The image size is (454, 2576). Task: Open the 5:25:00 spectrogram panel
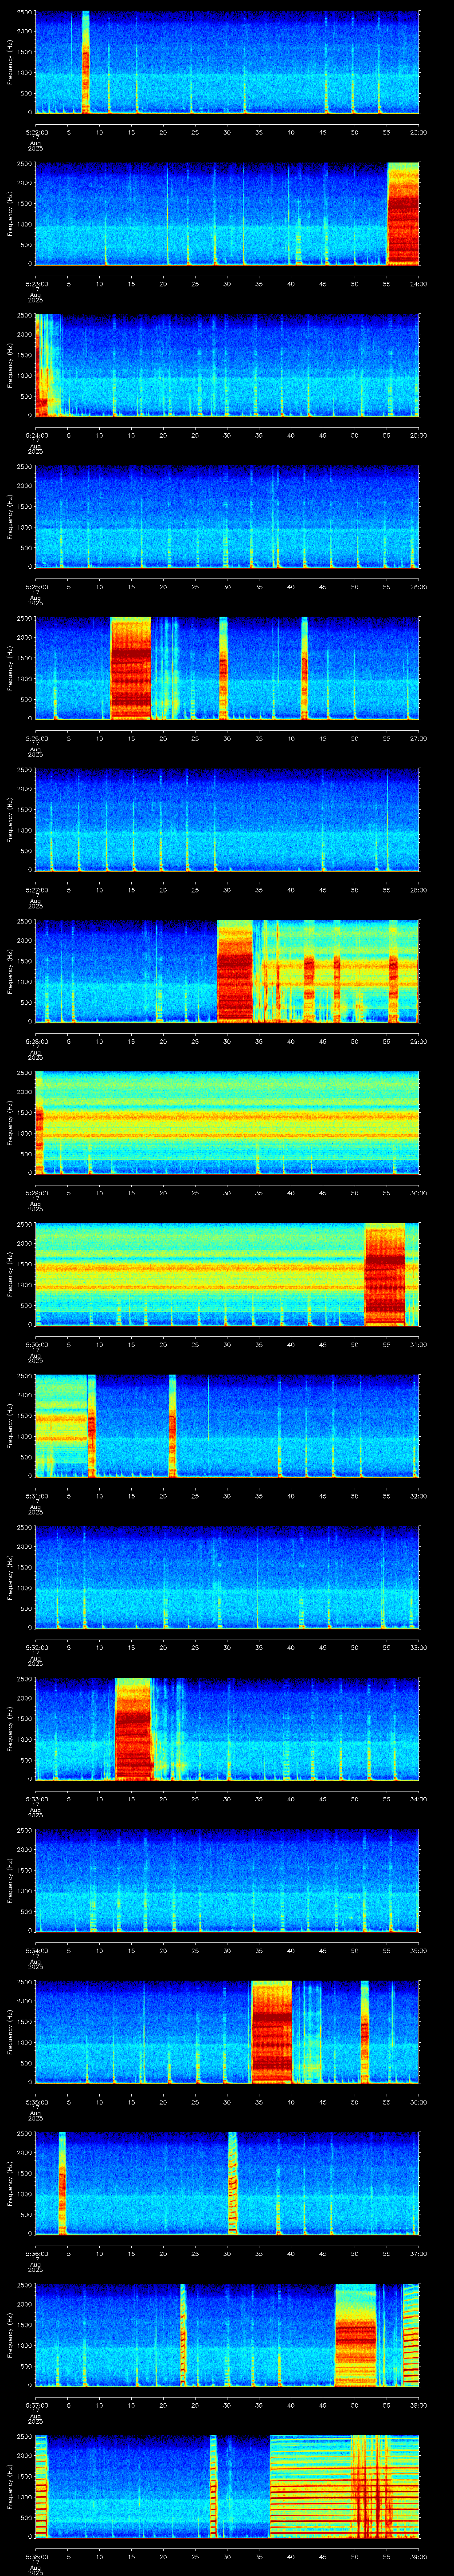pyautogui.click(x=227, y=516)
